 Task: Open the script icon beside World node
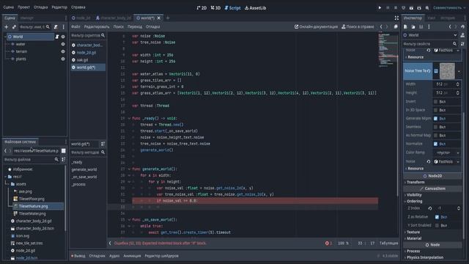coord(57,37)
